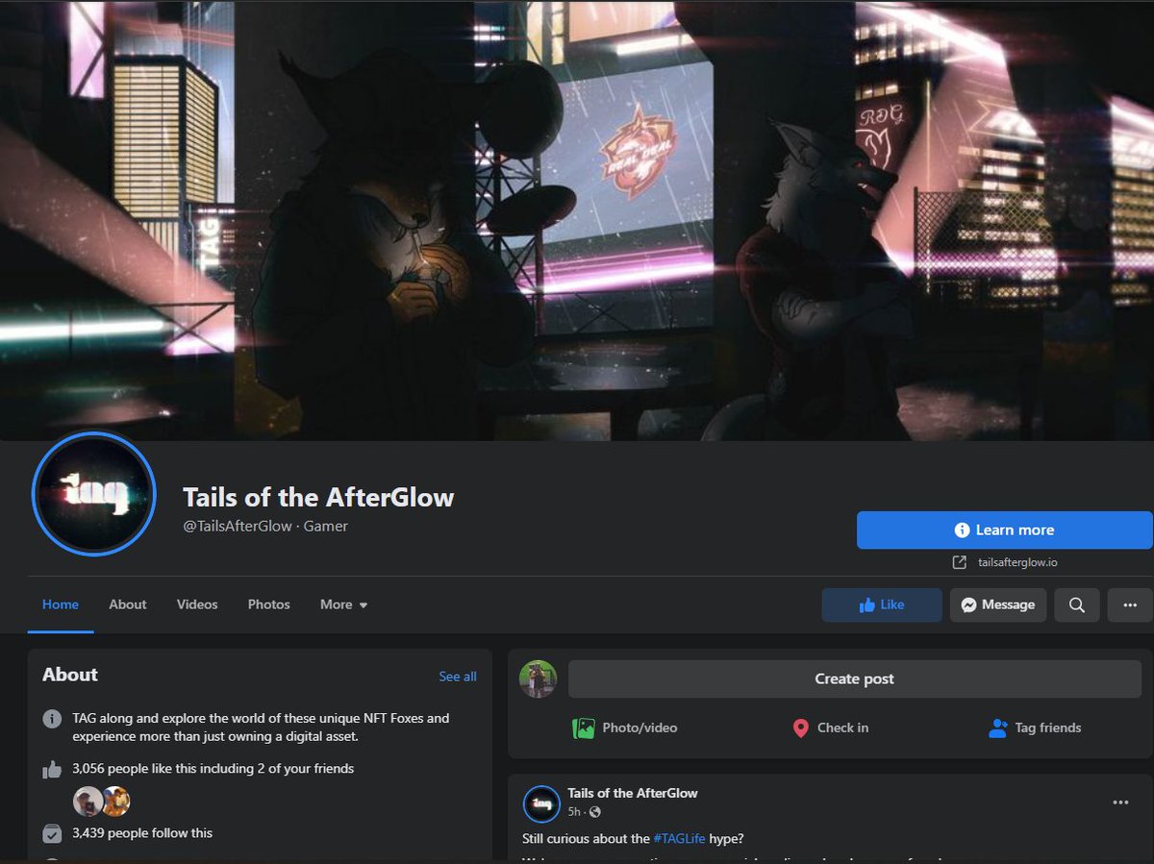
Task: Open the TAG page profile picture
Action: (x=93, y=494)
